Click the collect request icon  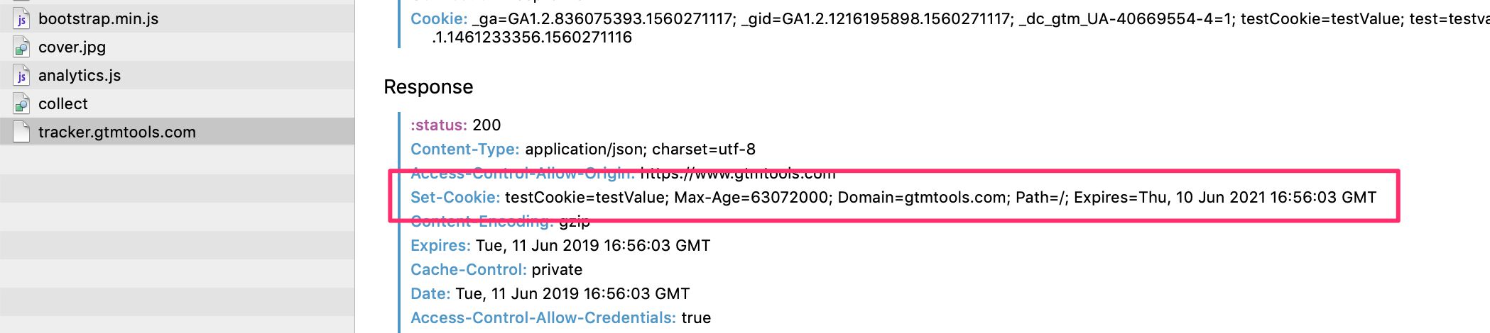tap(21, 104)
